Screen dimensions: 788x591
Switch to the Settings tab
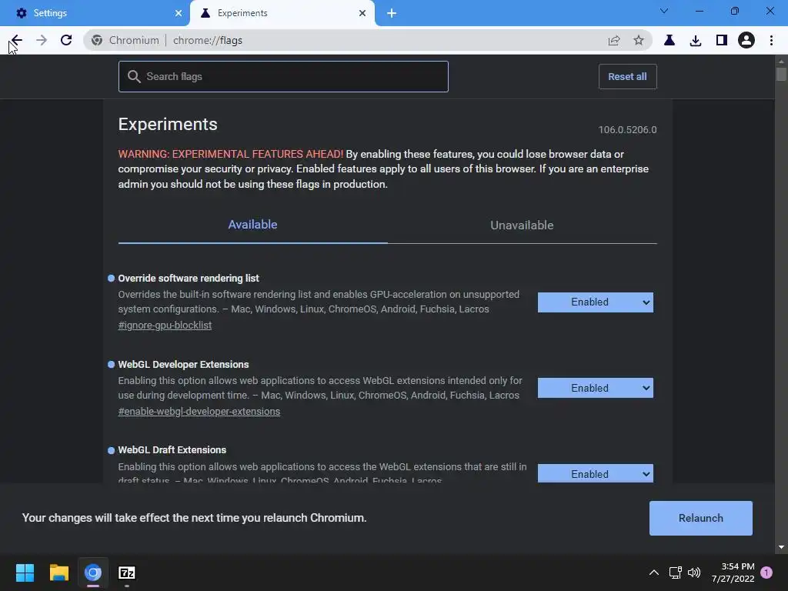[x=95, y=13]
